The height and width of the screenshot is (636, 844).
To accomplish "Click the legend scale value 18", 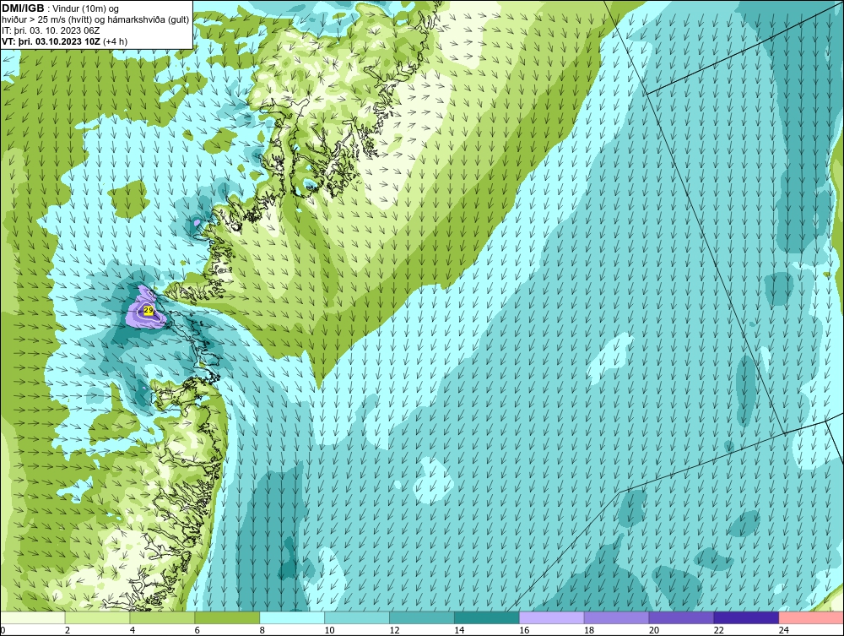I will pos(589,630).
